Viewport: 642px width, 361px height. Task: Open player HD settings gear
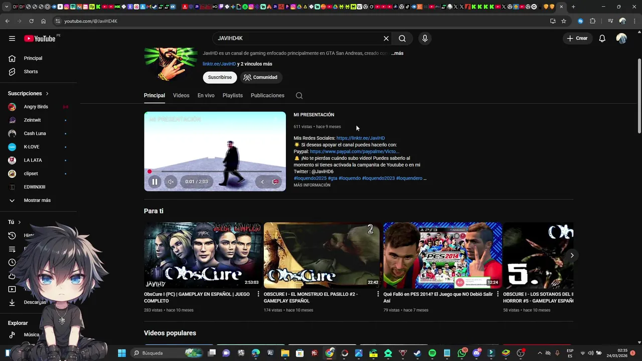[275, 182]
